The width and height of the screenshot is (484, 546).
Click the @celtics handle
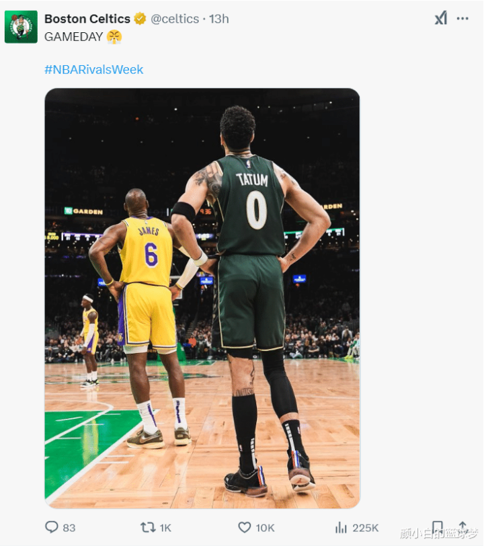[x=175, y=19]
